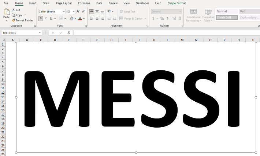Click the Decrease Indent icon
The height and width of the screenshot is (156, 260).
pos(109,18)
